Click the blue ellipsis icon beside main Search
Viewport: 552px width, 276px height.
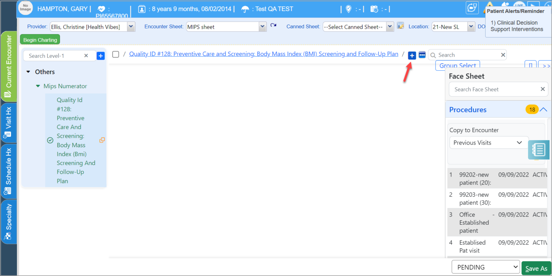pos(422,55)
